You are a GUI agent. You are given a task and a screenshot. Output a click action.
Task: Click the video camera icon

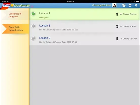124,5
